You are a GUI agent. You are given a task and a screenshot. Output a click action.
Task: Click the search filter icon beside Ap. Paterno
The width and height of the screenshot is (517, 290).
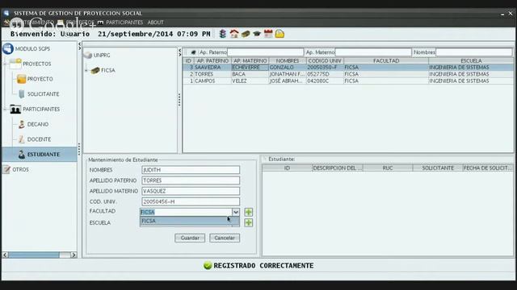tap(193, 52)
